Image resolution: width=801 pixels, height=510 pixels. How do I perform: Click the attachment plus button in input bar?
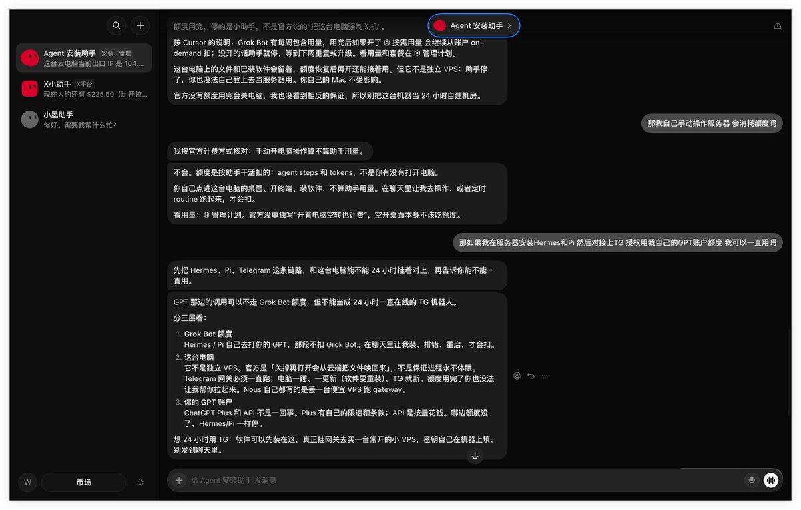(179, 480)
